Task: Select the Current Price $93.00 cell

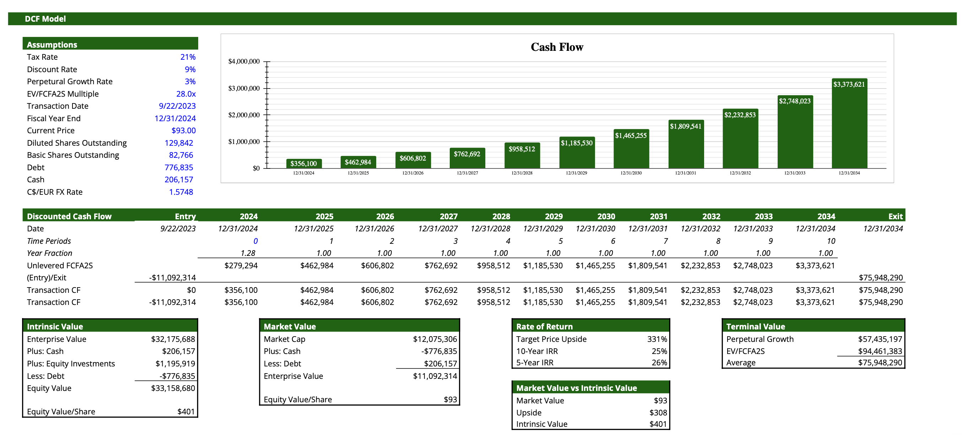Action: tap(183, 130)
